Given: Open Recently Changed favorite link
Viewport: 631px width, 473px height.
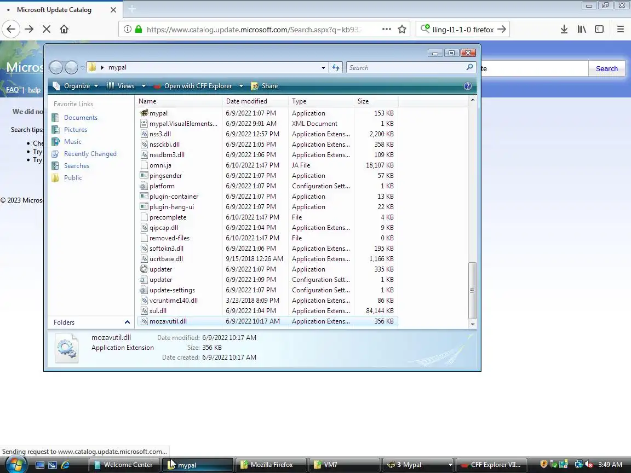Looking at the screenshot, I should click(x=90, y=154).
